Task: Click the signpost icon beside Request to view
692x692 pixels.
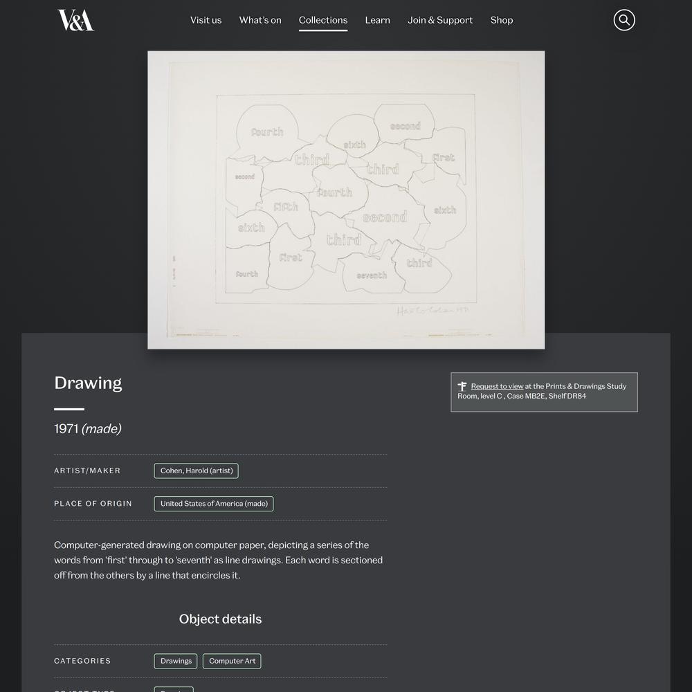Action: point(462,386)
